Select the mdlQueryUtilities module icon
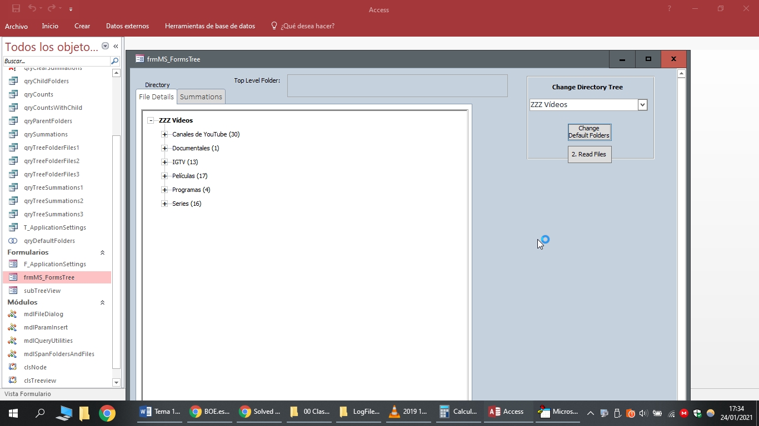 [x=13, y=341]
